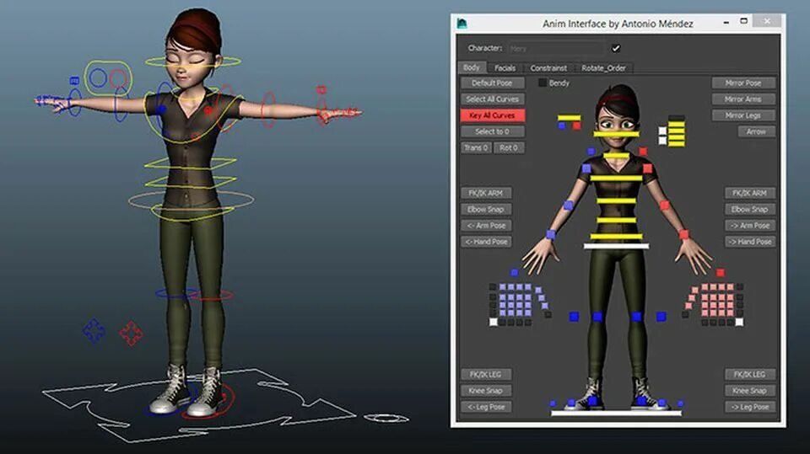Open the Rotate_Order tab

(603, 67)
